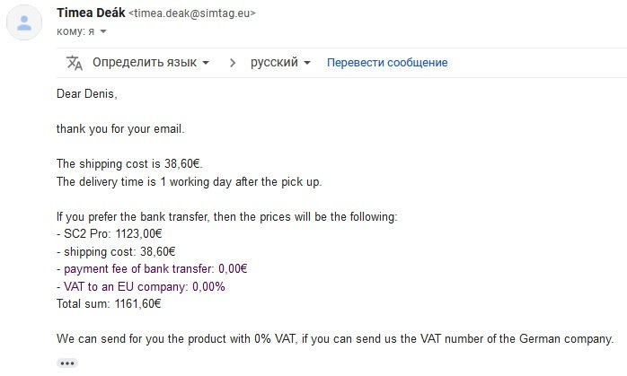Click the sender's profile avatar icon
The height and width of the screenshot is (376, 627).
tap(24, 24)
